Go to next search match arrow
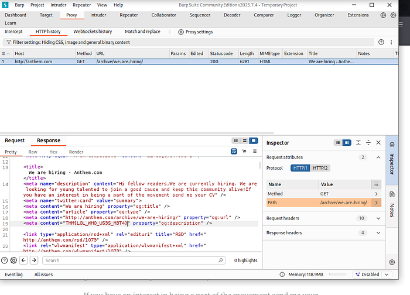Viewport: 410px width, 295px height. click(x=34, y=260)
